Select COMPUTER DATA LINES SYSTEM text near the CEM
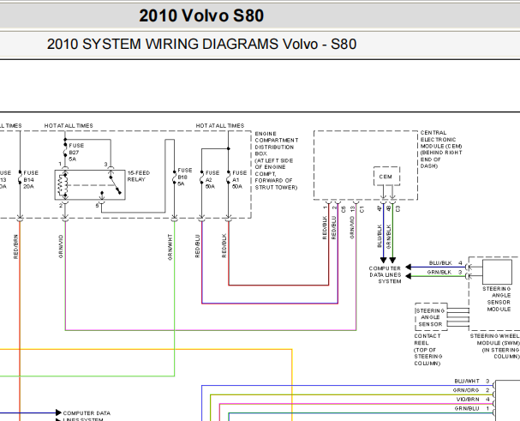Viewport: 520px width, 421px height. click(x=385, y=274)
